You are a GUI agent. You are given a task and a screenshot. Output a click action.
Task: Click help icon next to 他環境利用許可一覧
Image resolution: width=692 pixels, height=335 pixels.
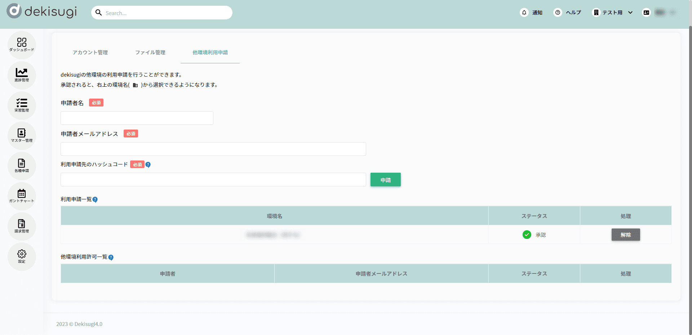(111, 257)
